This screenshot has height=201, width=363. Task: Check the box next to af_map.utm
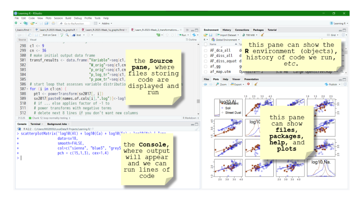(x=206, y=71)
